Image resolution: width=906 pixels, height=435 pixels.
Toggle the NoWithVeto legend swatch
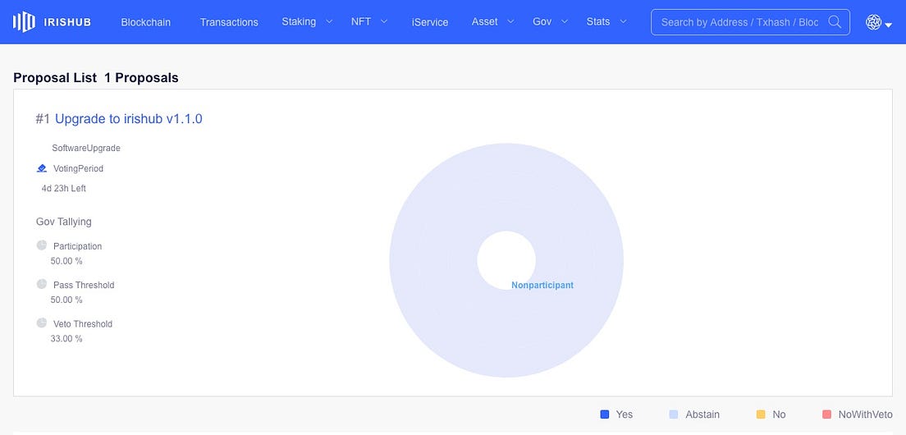click(x=826, y=414)
